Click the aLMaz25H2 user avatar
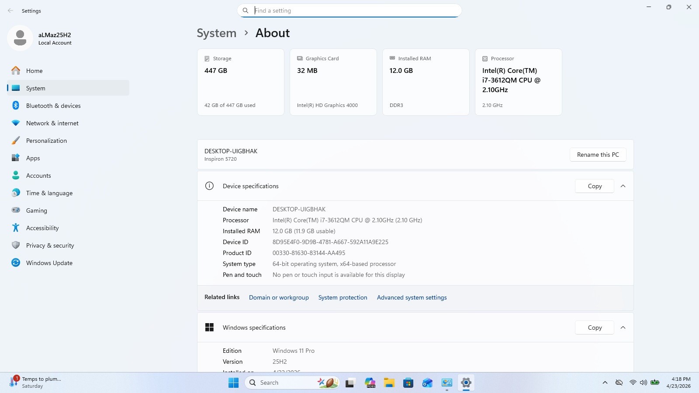The width and height of the screenshot is (699, 393). click(20, 38)
